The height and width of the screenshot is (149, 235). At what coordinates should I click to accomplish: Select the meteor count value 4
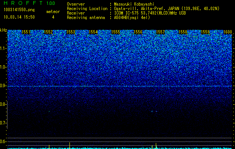point(53,17)
